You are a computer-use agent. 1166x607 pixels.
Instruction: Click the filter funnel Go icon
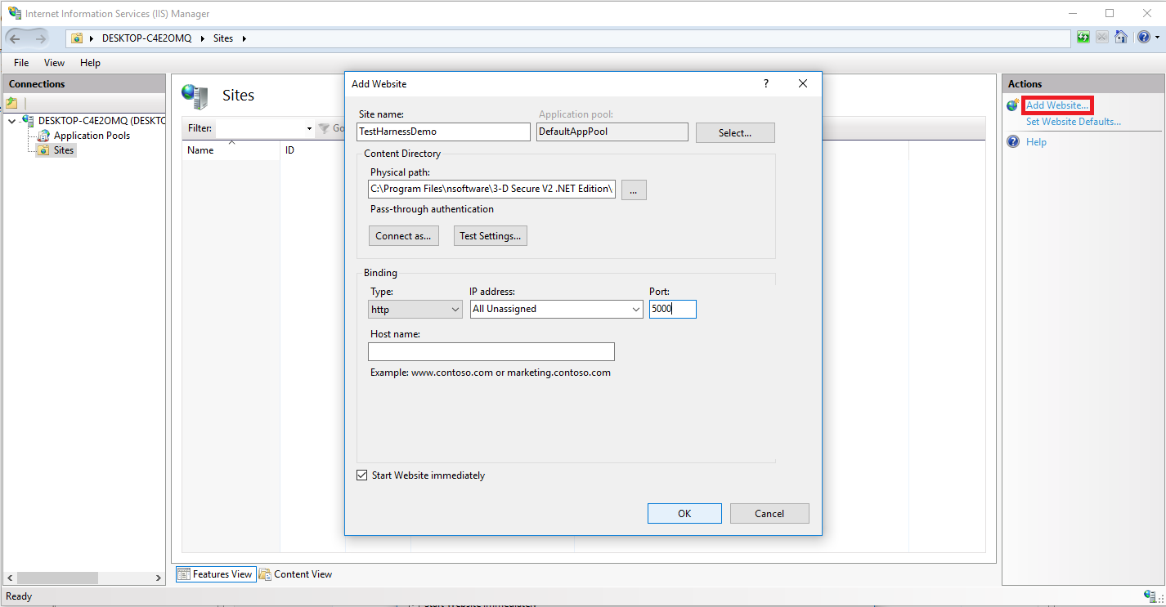click(324, 128)
